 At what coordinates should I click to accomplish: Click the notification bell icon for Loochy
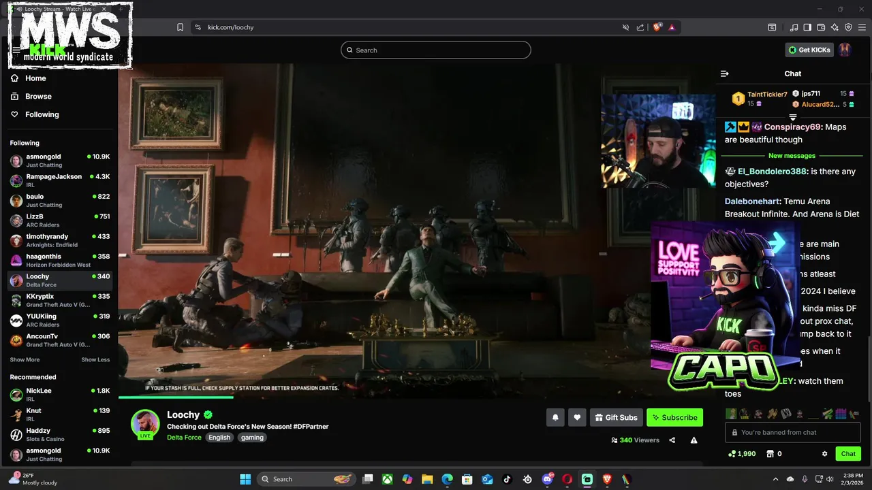point(555,417)
